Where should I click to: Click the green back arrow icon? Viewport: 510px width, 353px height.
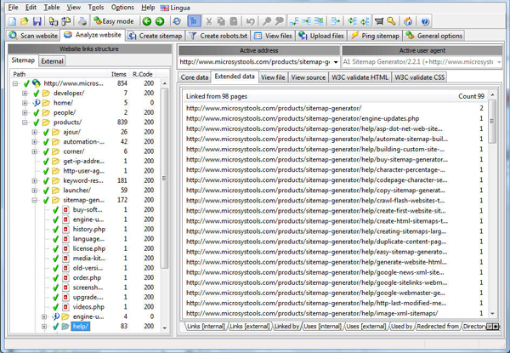tap(148, 21)
